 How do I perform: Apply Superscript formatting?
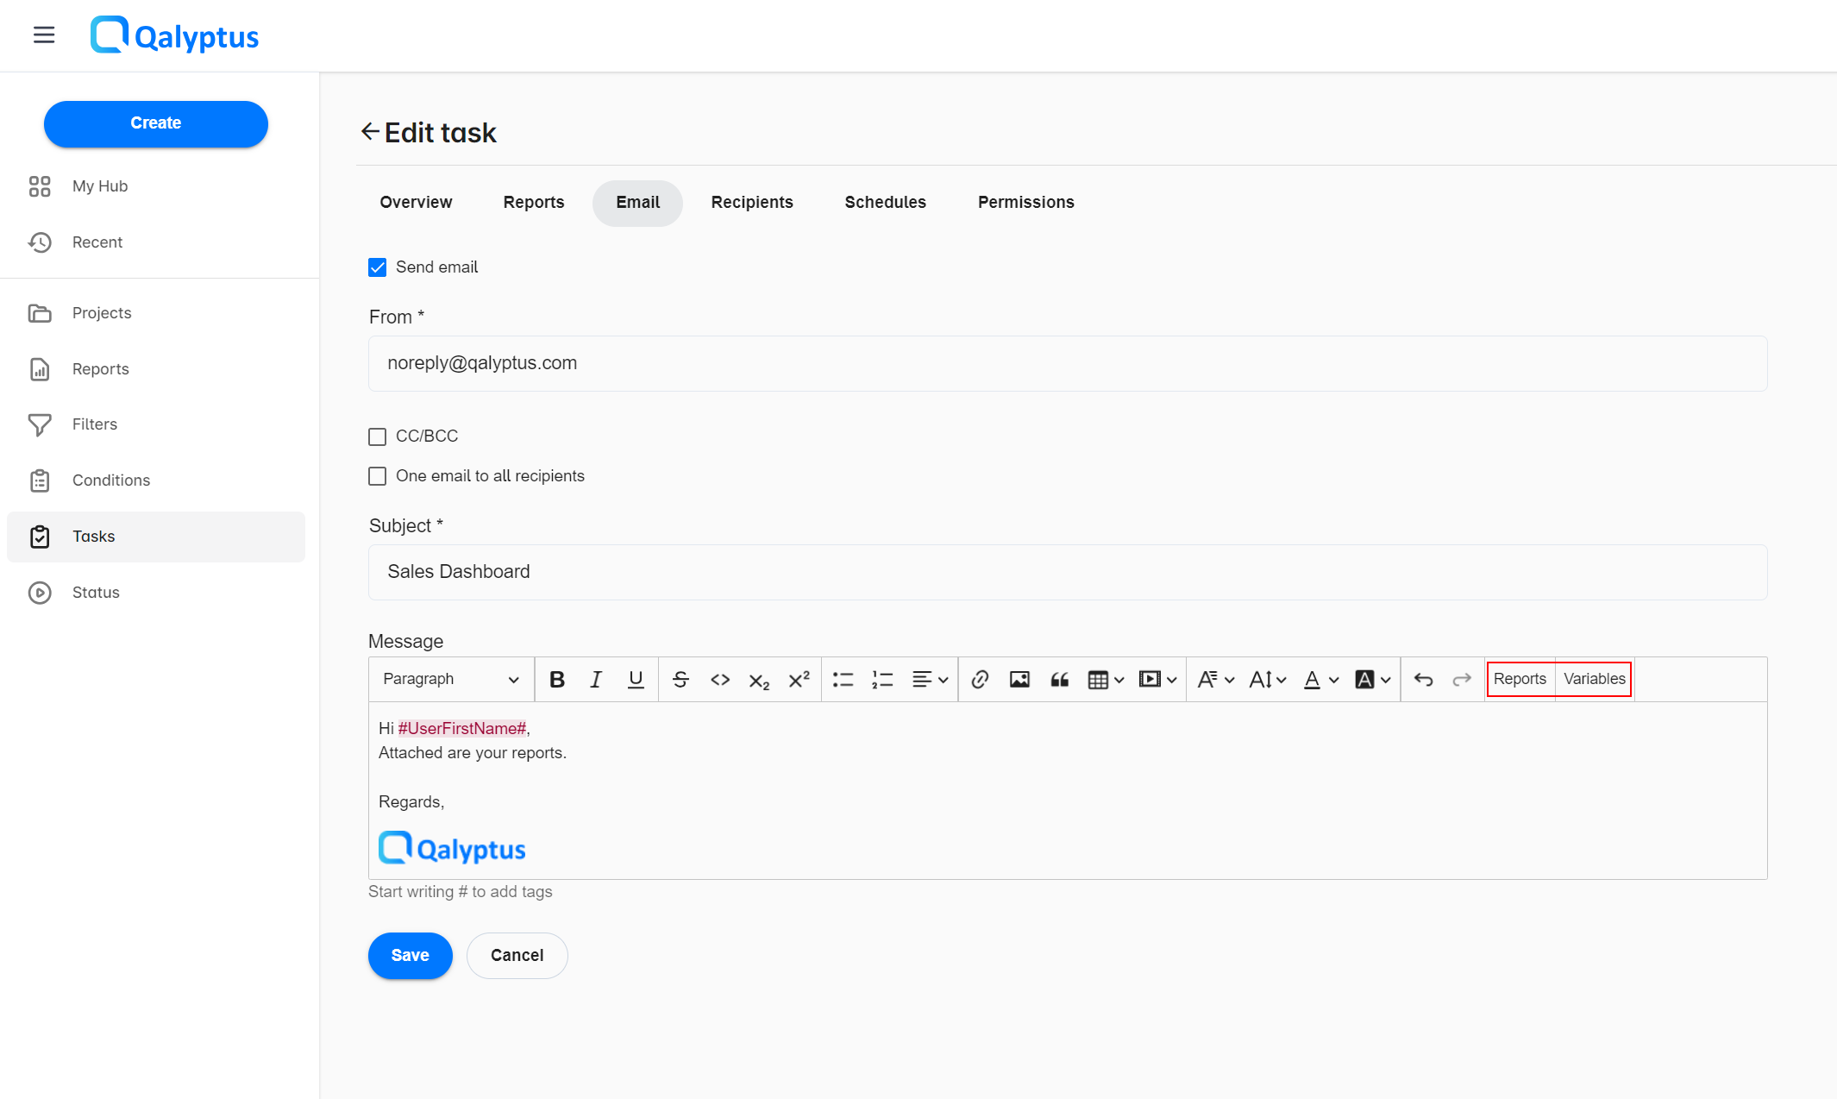pyautogui.click(x=799, y=680)
